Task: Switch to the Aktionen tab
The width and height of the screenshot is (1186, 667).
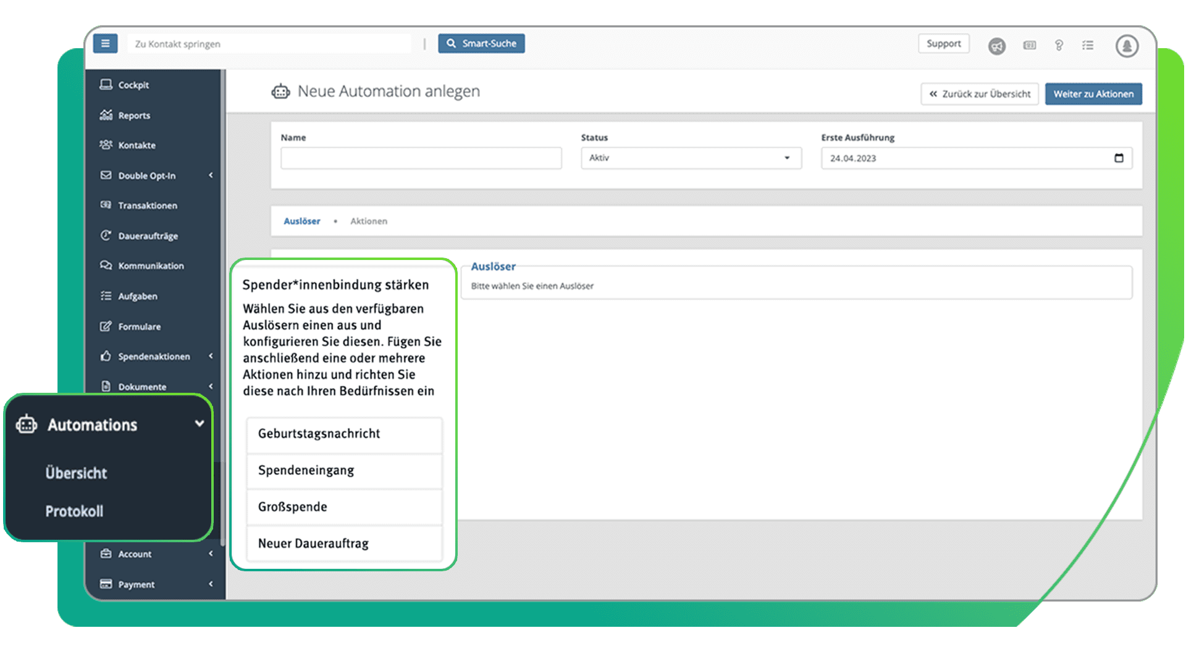Action: point(368,220)
